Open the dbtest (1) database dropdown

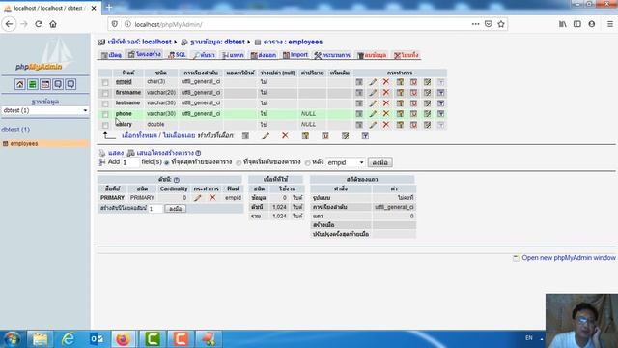[x=45, y=110]
